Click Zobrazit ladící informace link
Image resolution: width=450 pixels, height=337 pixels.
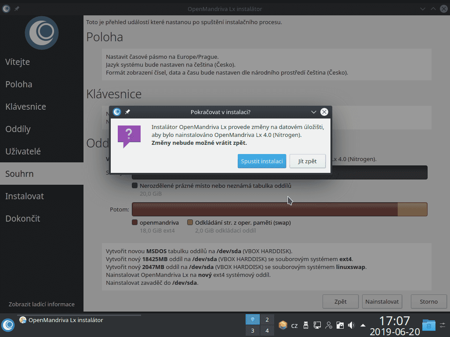(x=41, y=304)
